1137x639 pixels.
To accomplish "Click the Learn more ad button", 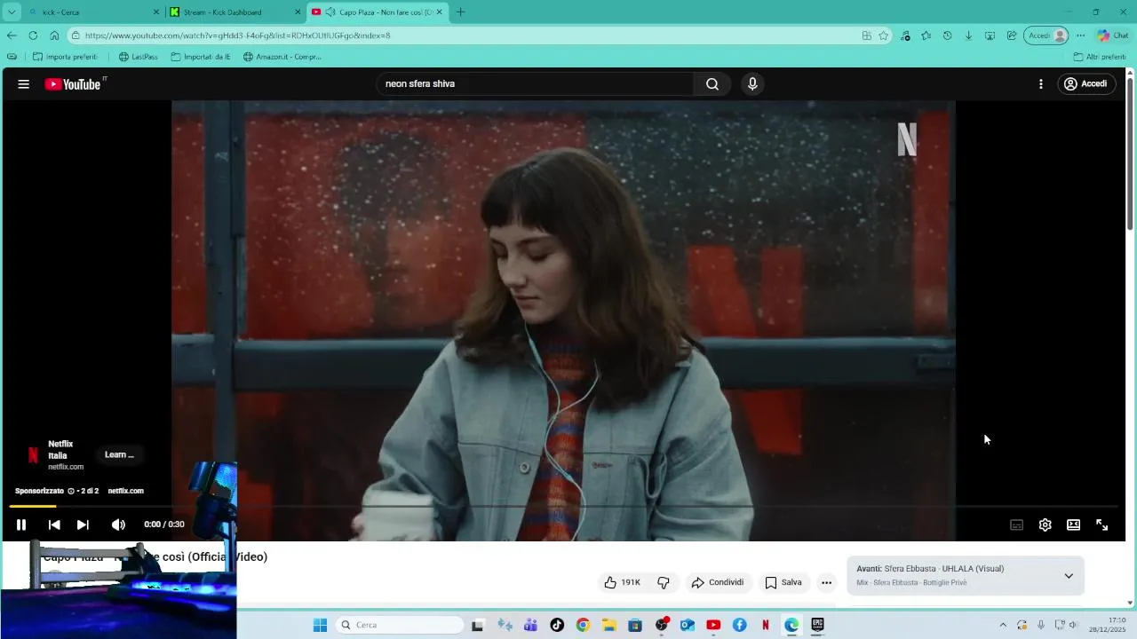I will 119,455.
